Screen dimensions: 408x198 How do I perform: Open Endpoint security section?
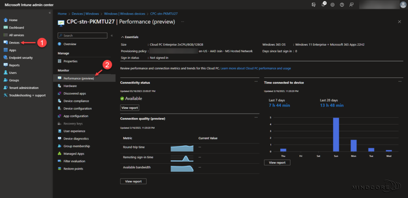21,58
